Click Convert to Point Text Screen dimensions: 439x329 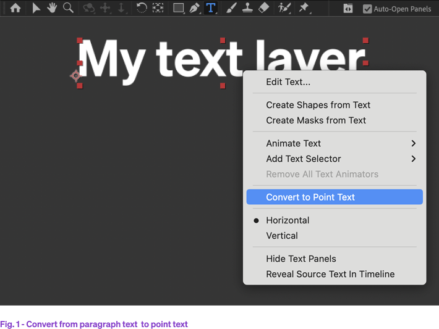(x=335, y=197)
